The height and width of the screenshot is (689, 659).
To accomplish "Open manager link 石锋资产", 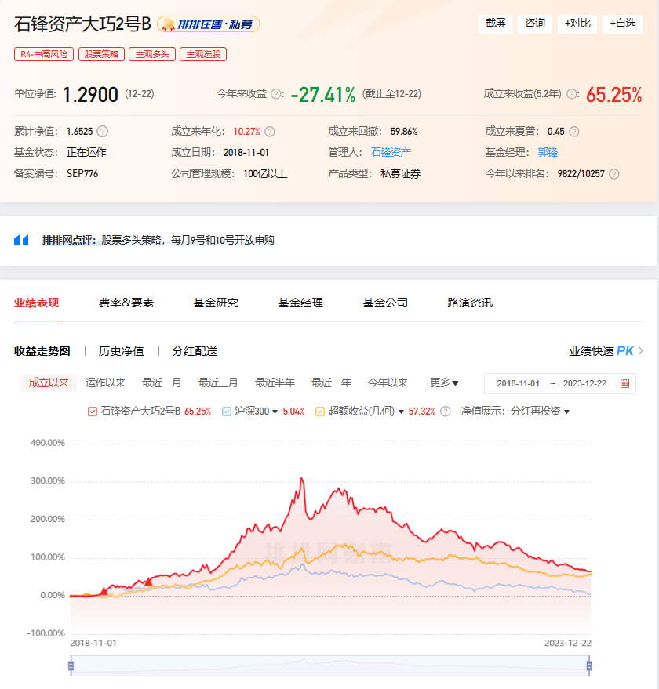I will (391, 153).
